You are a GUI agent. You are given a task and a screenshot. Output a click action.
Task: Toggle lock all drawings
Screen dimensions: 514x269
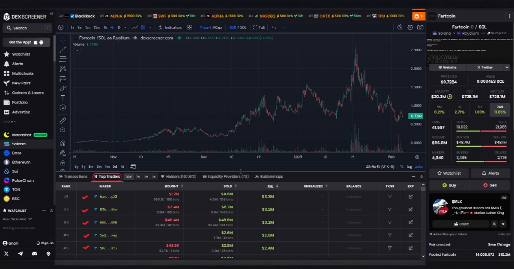63,163
